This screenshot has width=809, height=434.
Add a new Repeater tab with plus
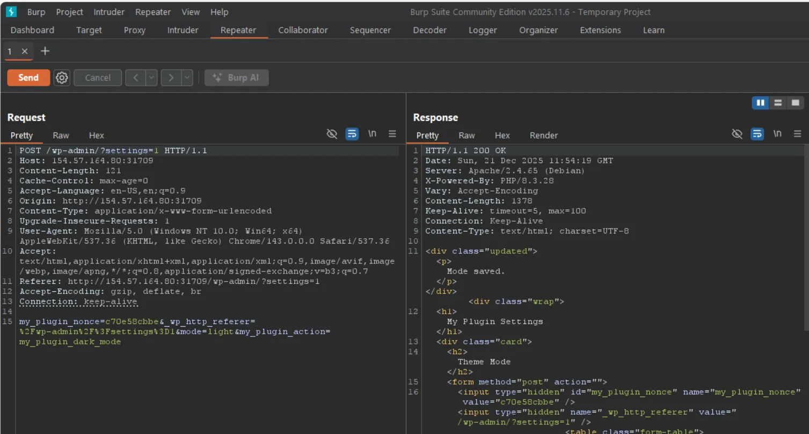pyautogui.click(x=45, y=51)
